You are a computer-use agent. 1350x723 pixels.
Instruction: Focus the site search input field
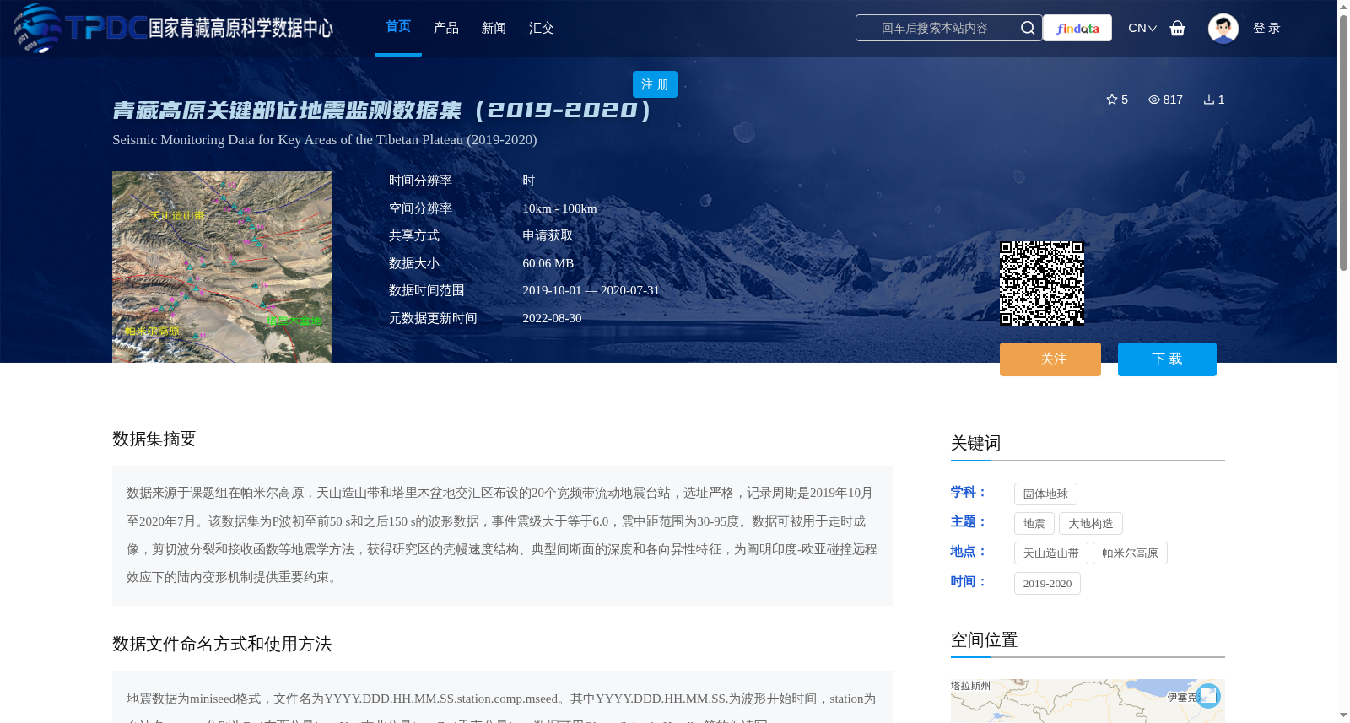pyautogui.click(x=935, y=28)
